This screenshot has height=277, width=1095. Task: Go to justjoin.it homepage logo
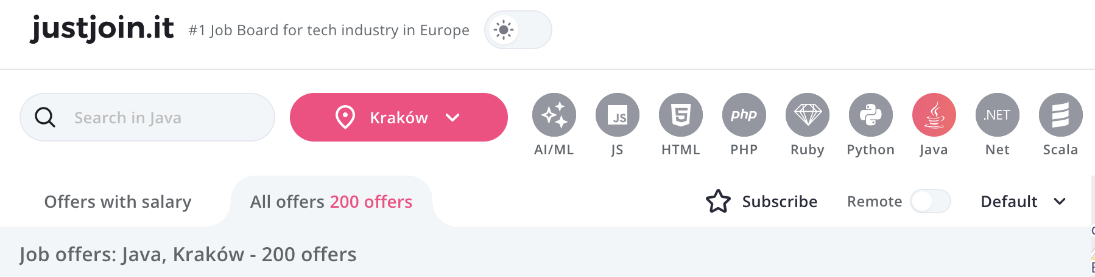[102, 28]
